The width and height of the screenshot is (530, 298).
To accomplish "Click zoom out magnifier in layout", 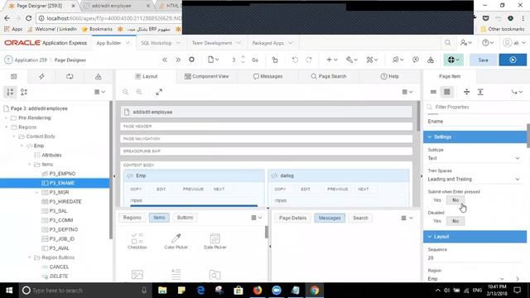I will (x=125, y=92).
